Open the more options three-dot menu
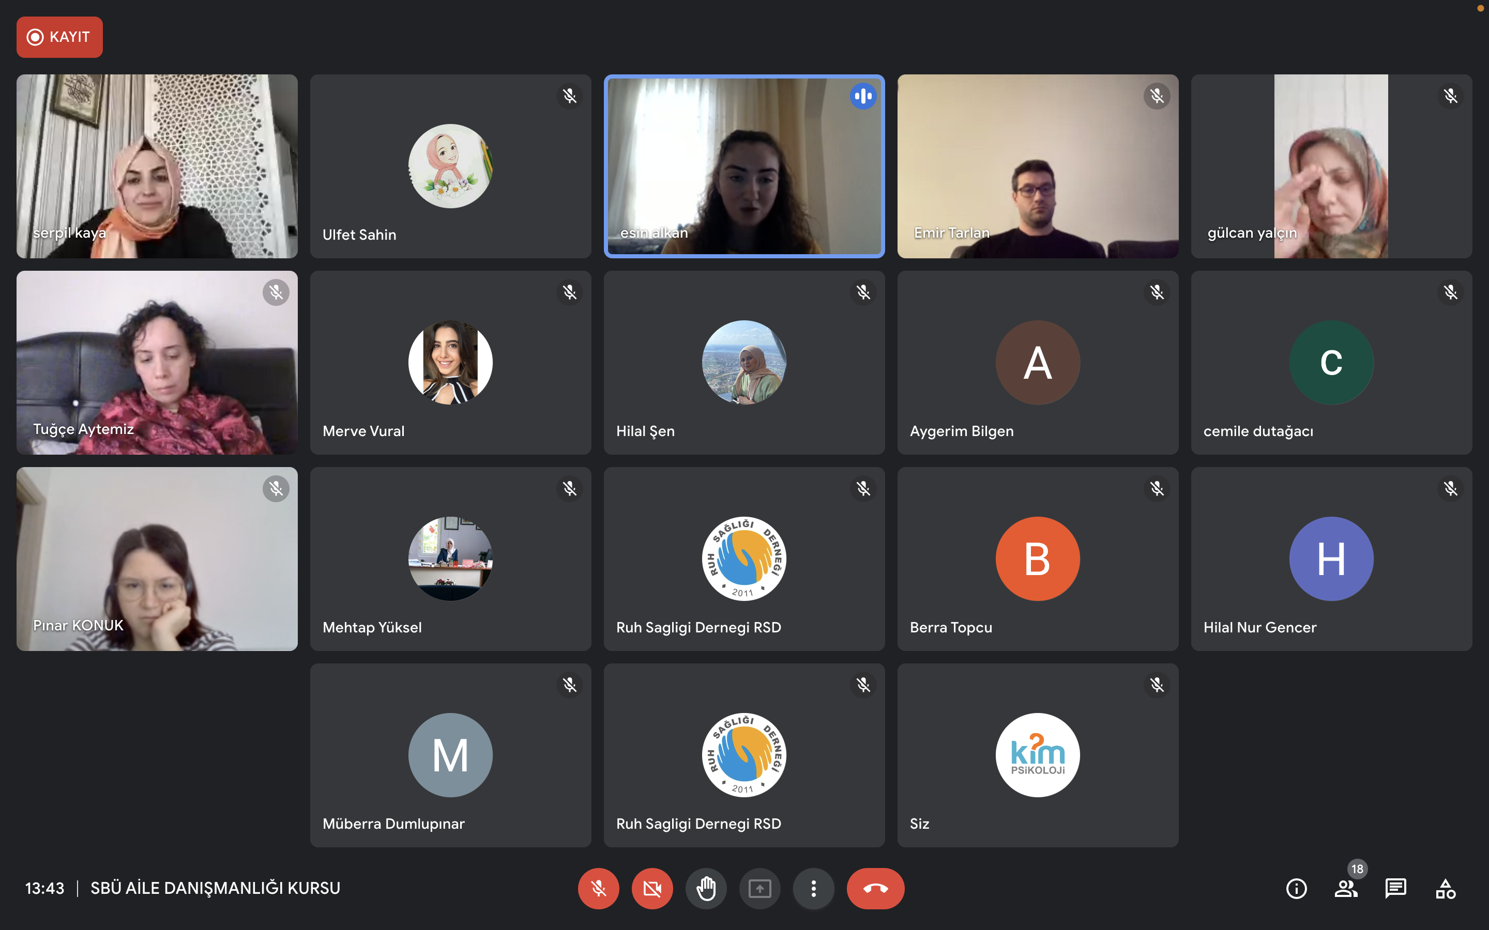Image resolution: width=1489 pixels, height=930 pixels. pyautogui.click(x=813, y=888)
